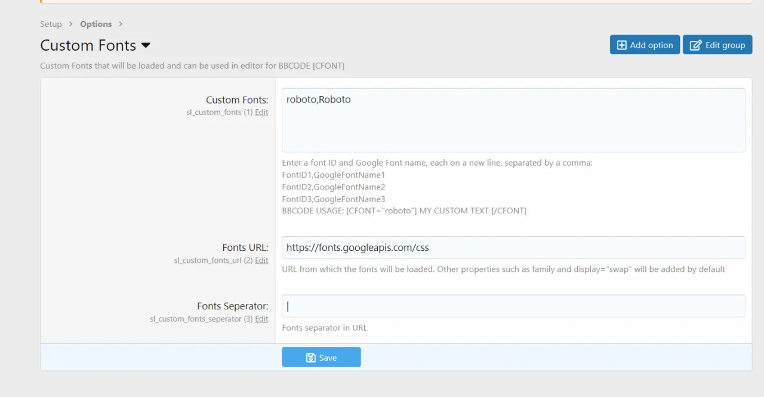Click the plus icon on Add option
This screenshot has width=764, height=397.
pyautogui.click(x=621, y=45)
